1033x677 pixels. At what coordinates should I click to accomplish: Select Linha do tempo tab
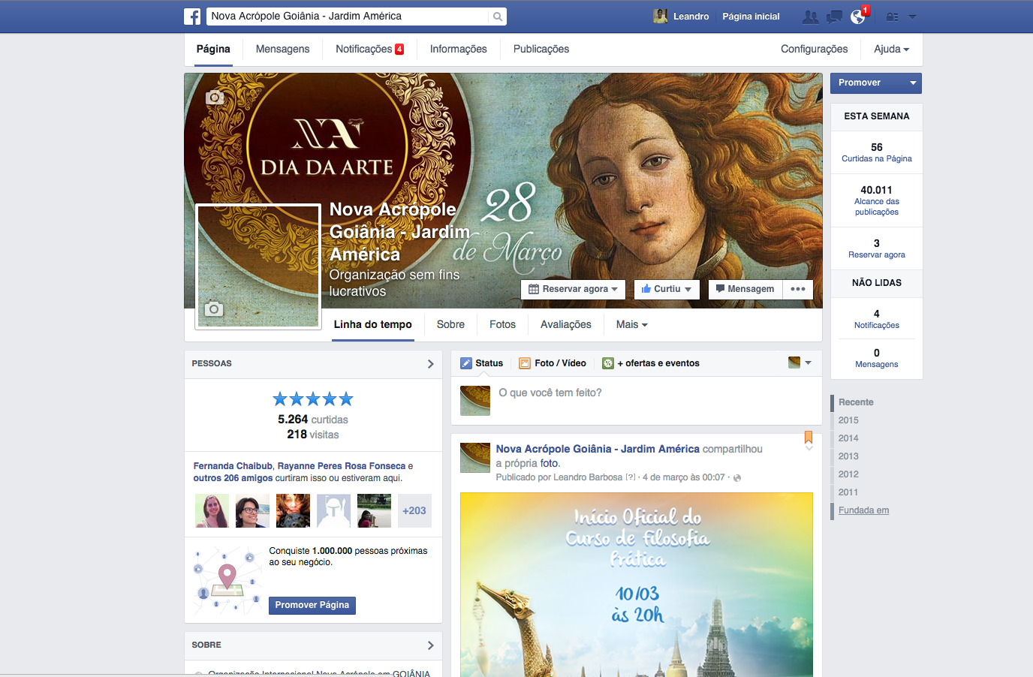pyautogui.click(x=372, y=324)
